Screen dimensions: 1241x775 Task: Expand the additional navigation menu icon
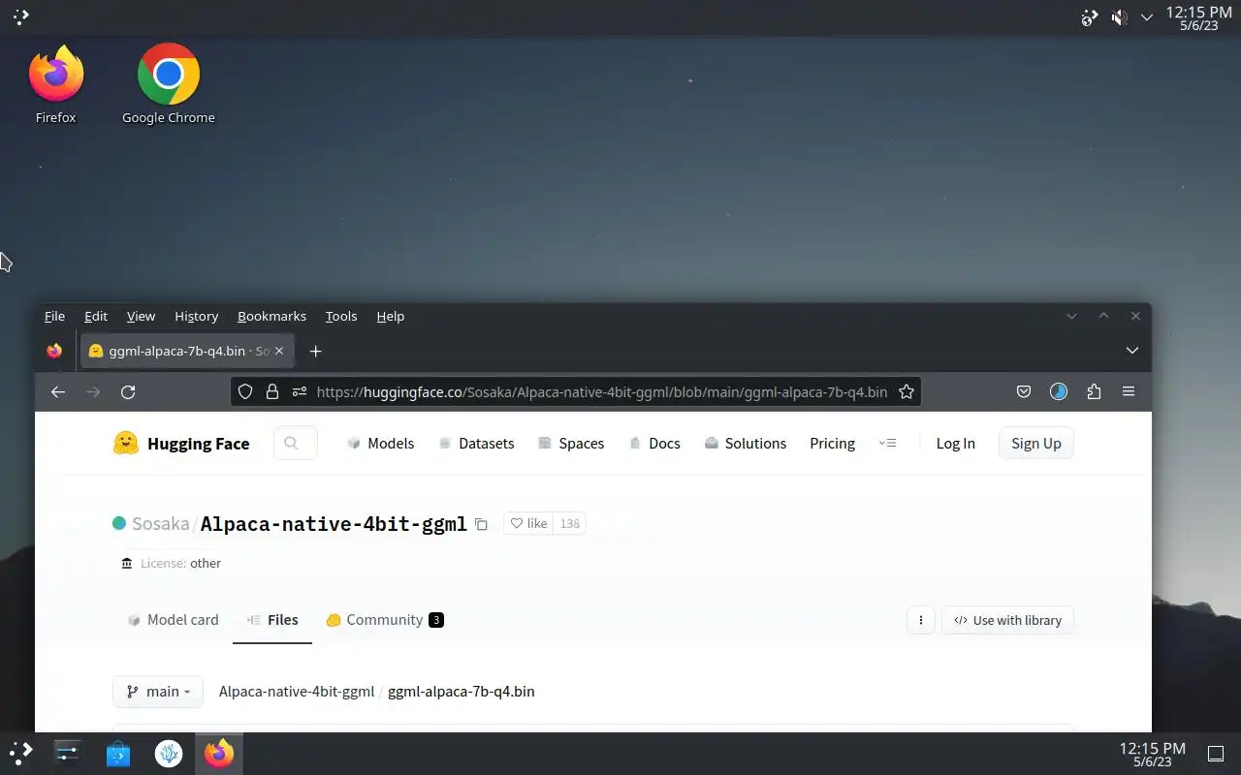[887, 444]
